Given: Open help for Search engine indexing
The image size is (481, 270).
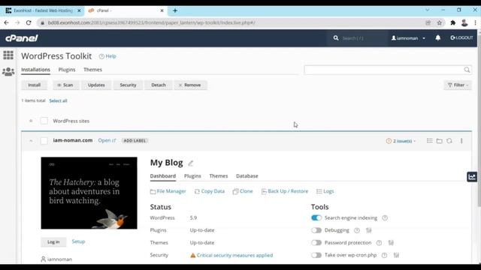Looking at the screenshot, I should [385, 218].
